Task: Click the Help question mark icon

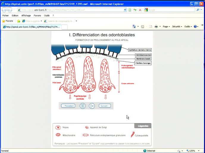Action: click(x=195, y=27)
